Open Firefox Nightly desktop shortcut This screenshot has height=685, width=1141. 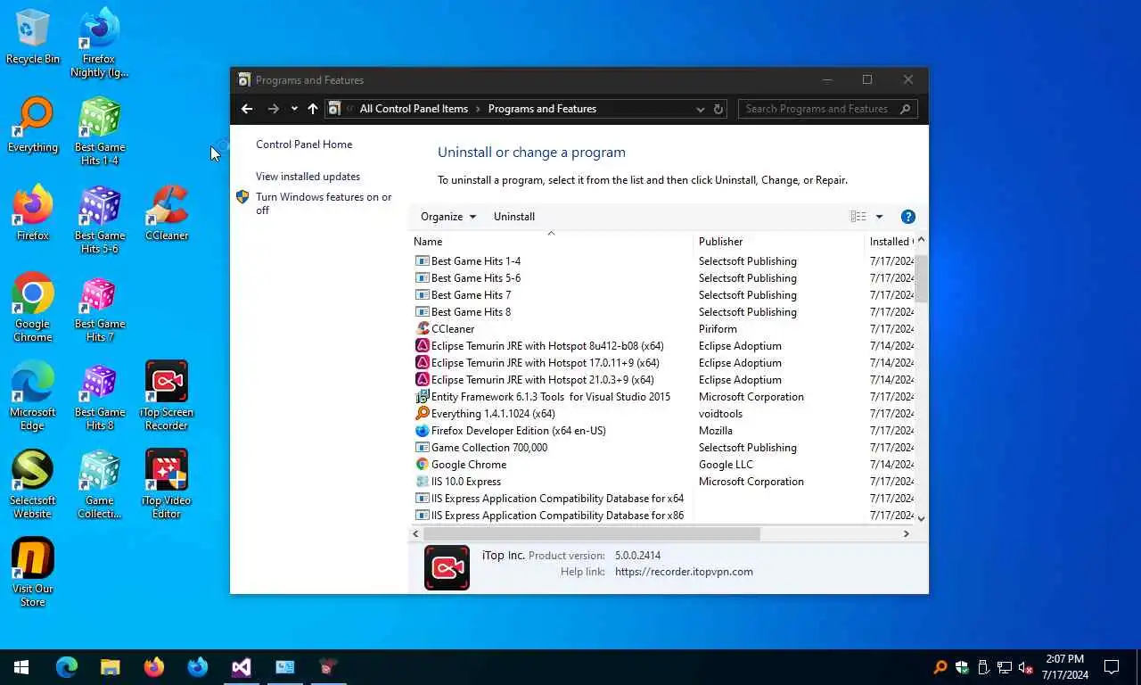[x=99, y=43]
